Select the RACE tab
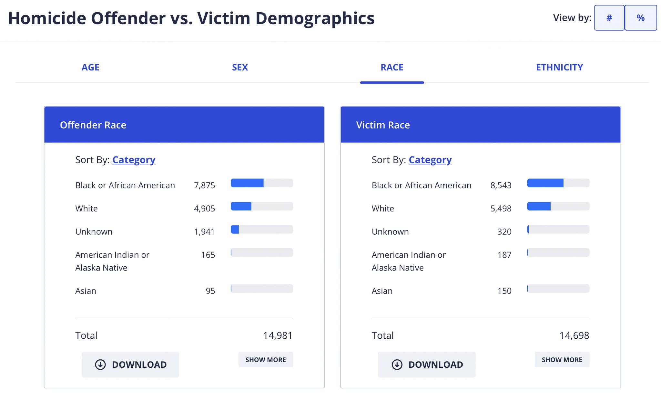This screenshot has height=410, width=661. pos(392,67)
